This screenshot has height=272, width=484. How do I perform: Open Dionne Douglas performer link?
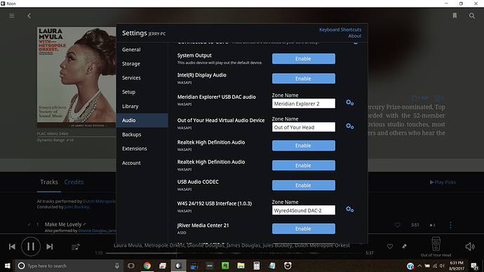coord(93,231)
